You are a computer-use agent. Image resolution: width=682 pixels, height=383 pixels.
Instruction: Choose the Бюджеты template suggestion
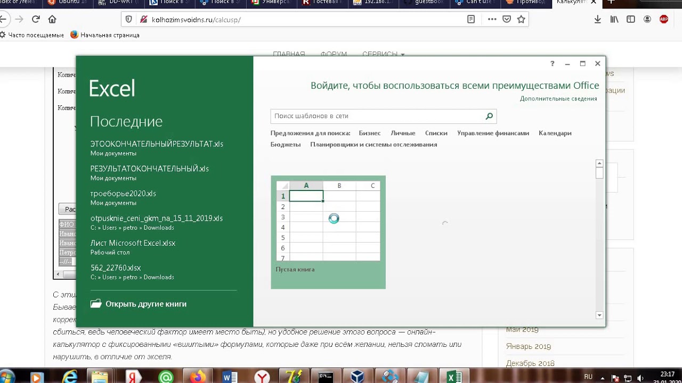[286, 144]
